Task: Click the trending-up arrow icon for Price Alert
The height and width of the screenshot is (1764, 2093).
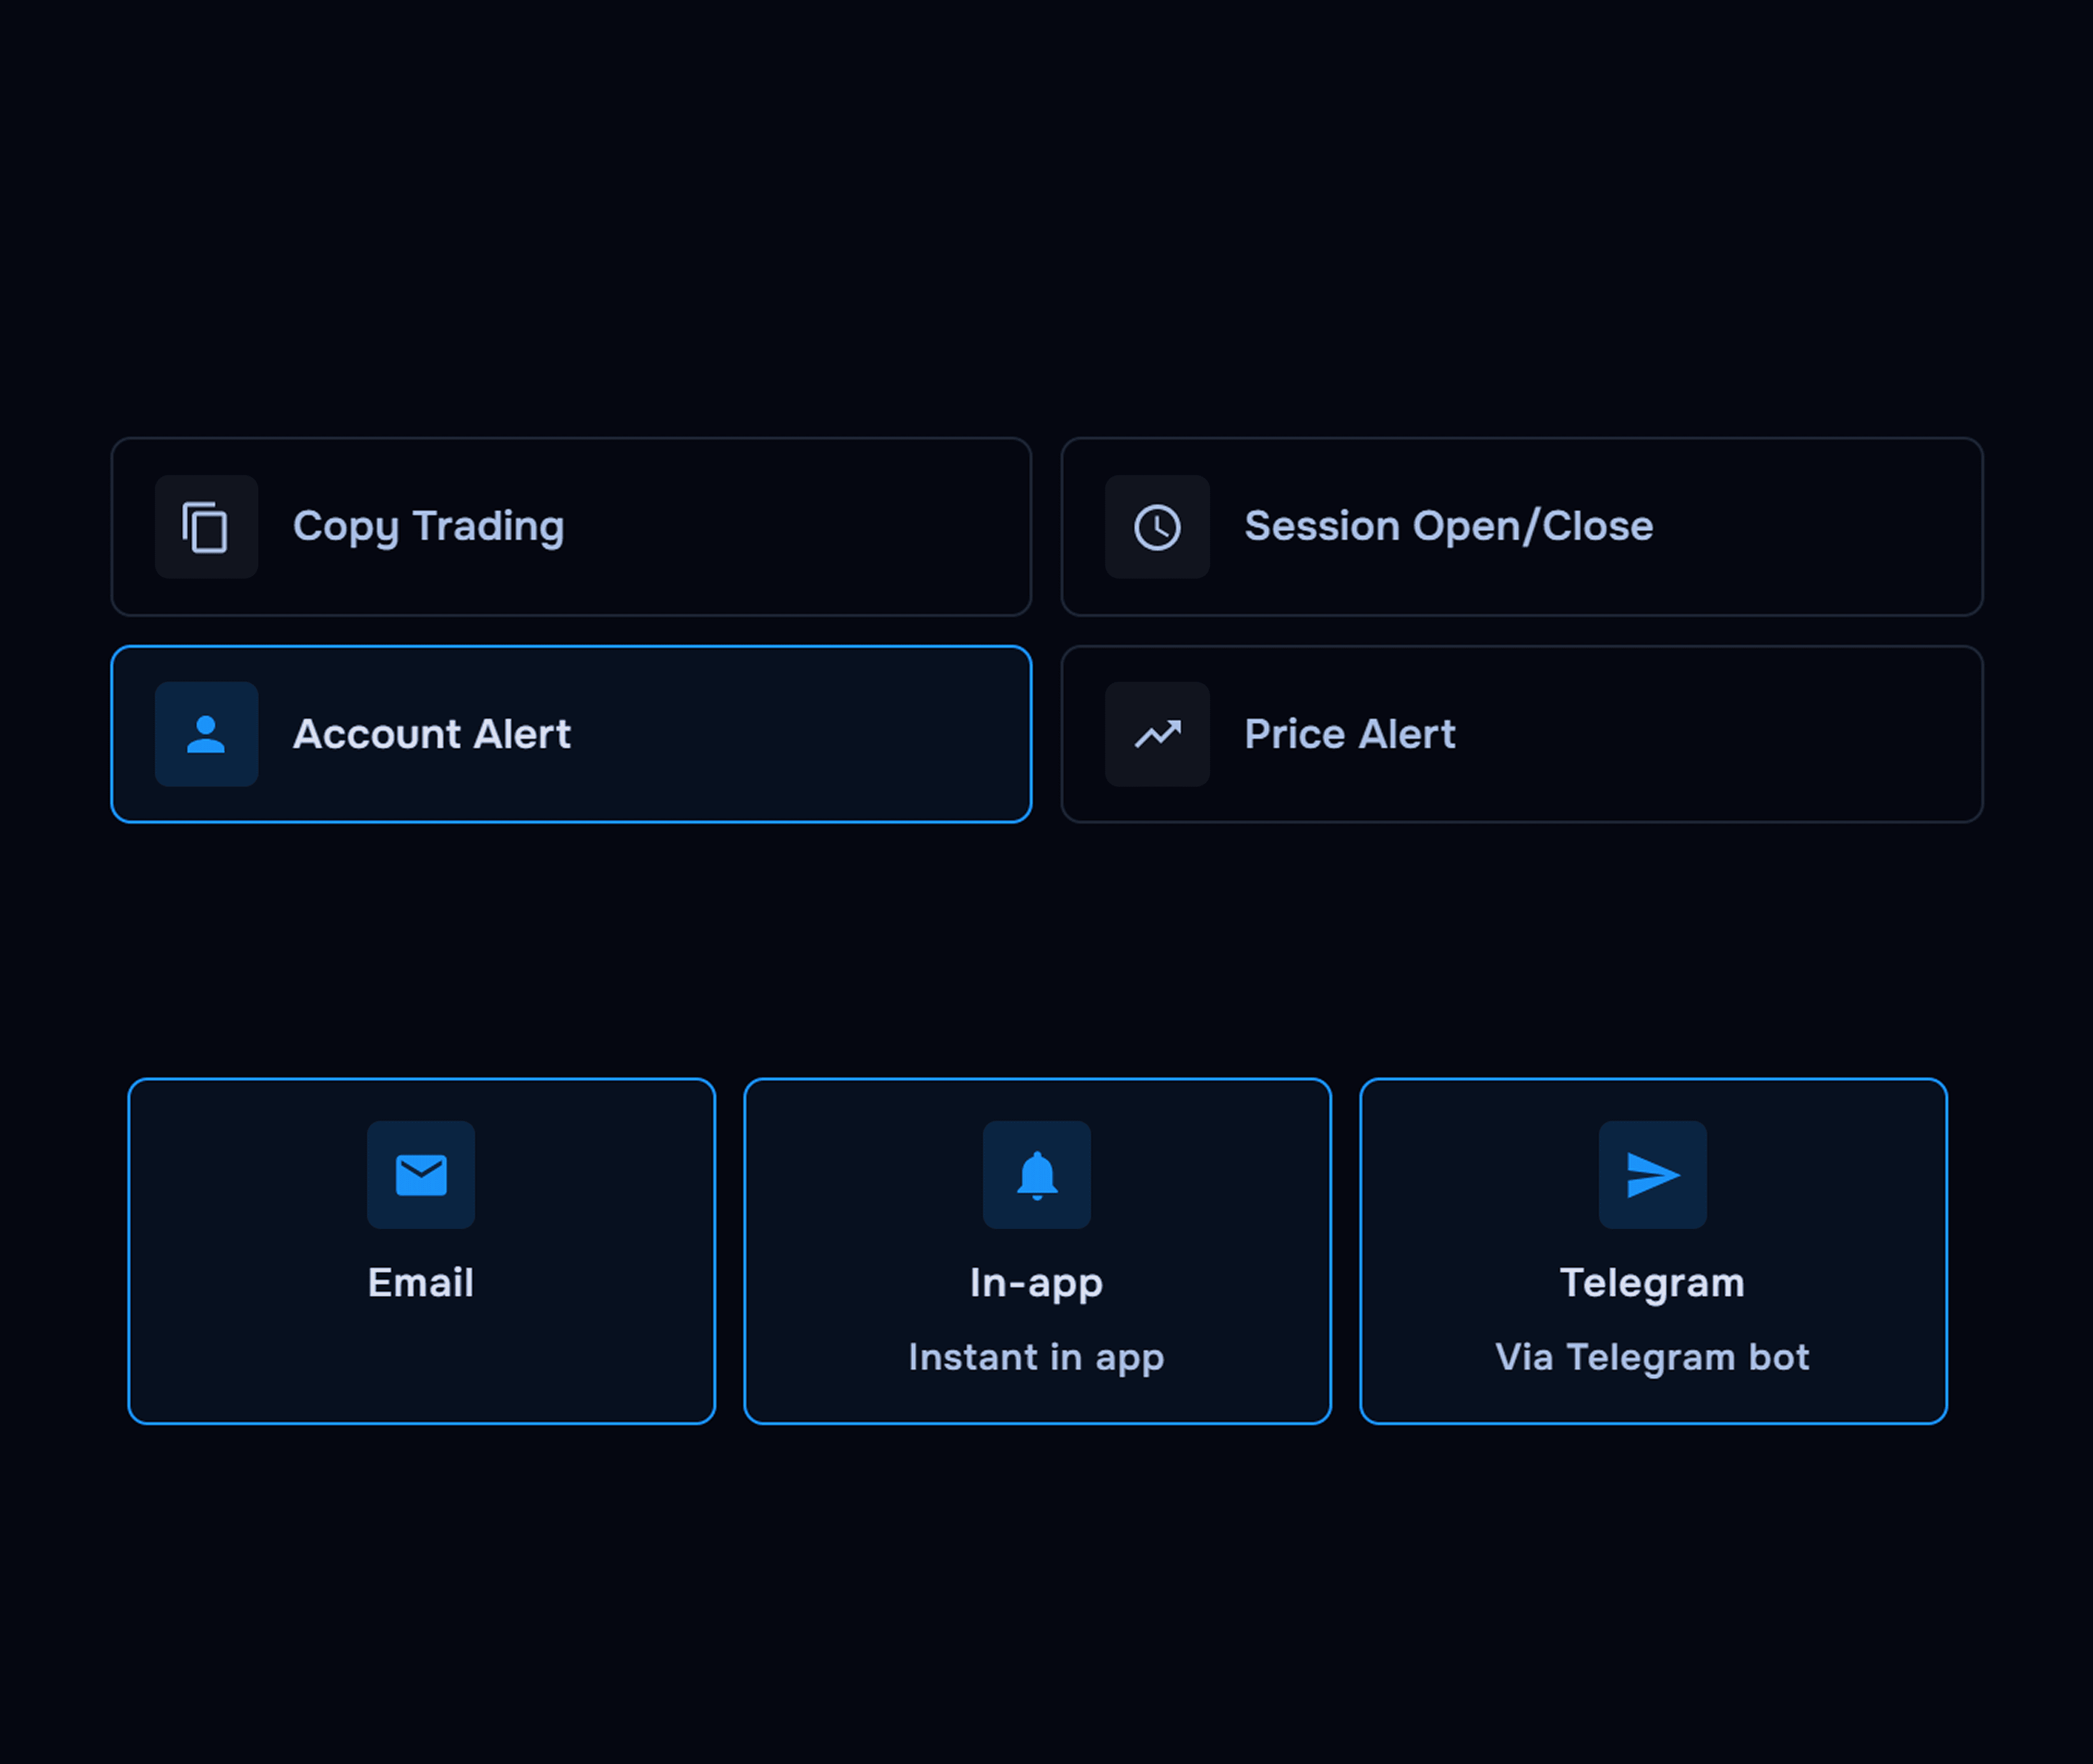Action: pyautogui.click(x=1157, y=734)
